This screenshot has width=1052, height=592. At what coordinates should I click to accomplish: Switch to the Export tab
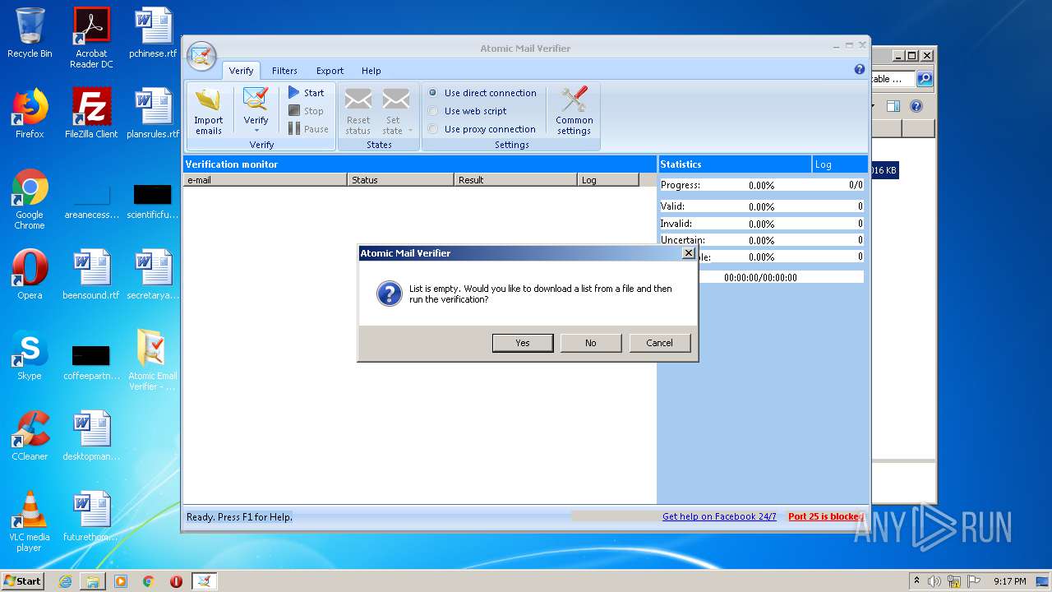pos(330,71)
